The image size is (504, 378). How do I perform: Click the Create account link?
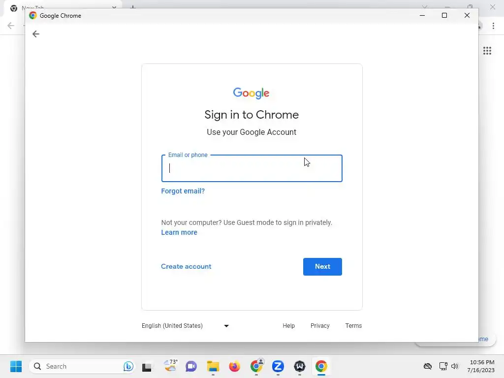186,266
